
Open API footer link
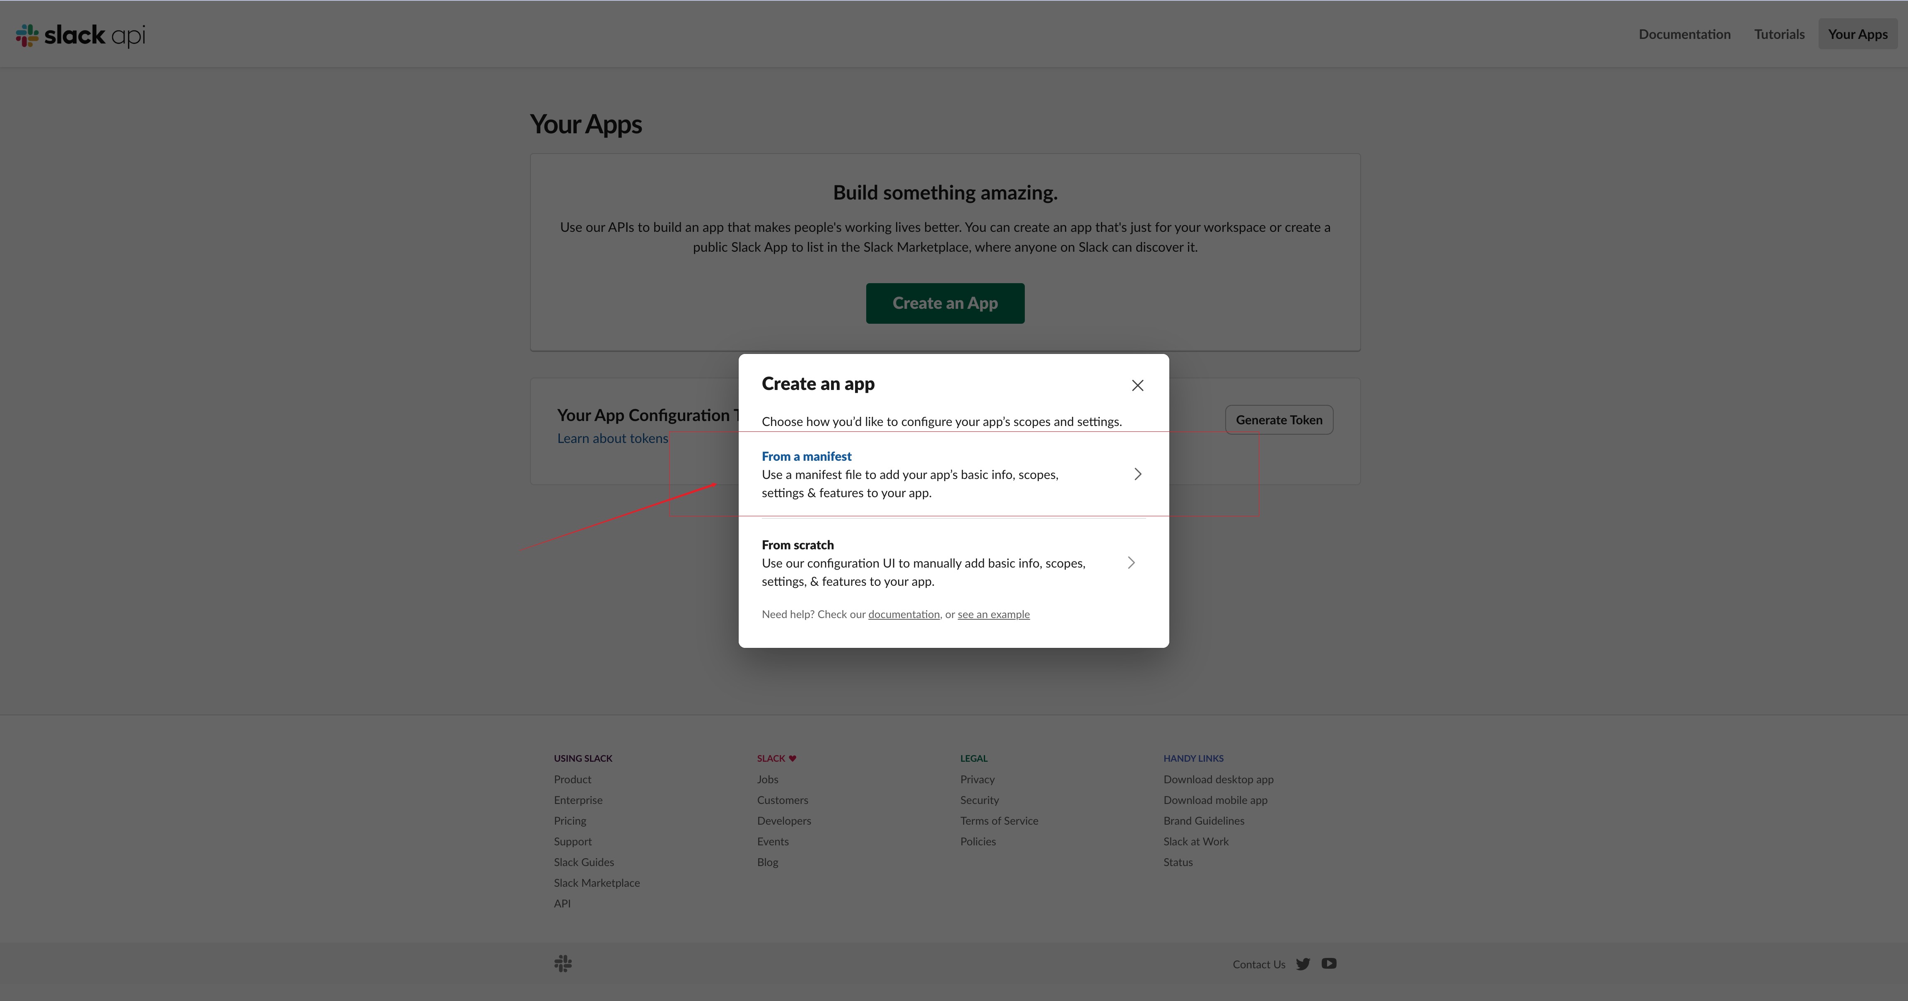[x=562, y=904]
